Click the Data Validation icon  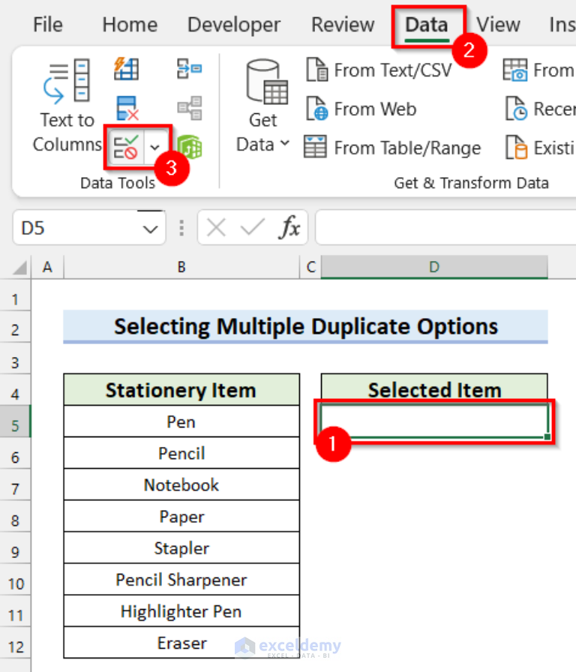point(125,145)
